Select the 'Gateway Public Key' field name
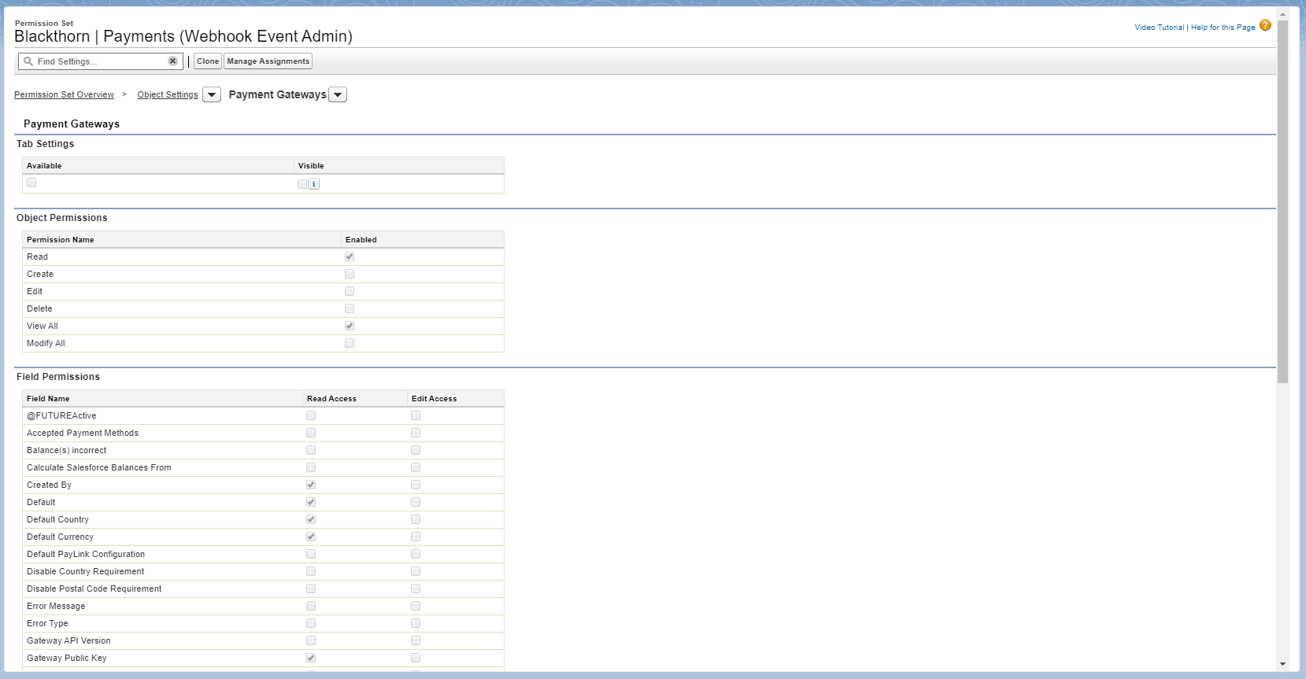The image size is (1306, 679). click(x=66, y=658)
